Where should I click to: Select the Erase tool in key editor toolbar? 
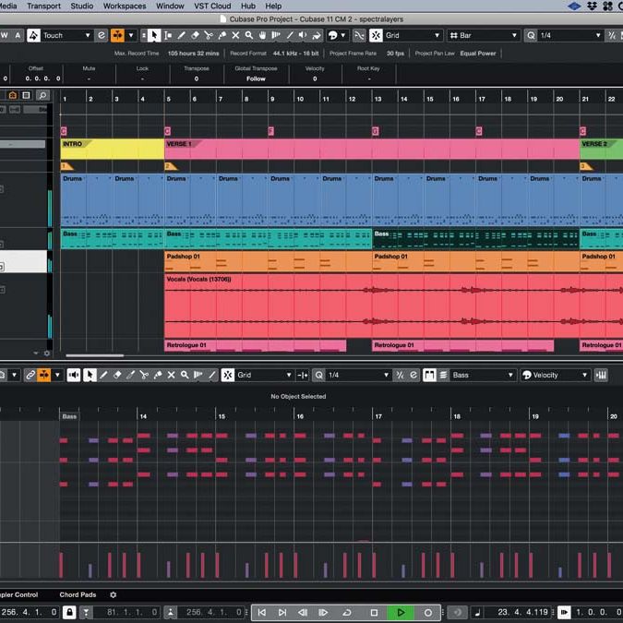click(117, 375)
